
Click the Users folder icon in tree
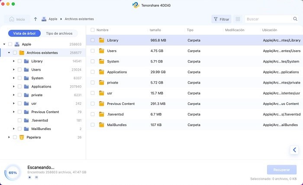[x=26, y=69]
